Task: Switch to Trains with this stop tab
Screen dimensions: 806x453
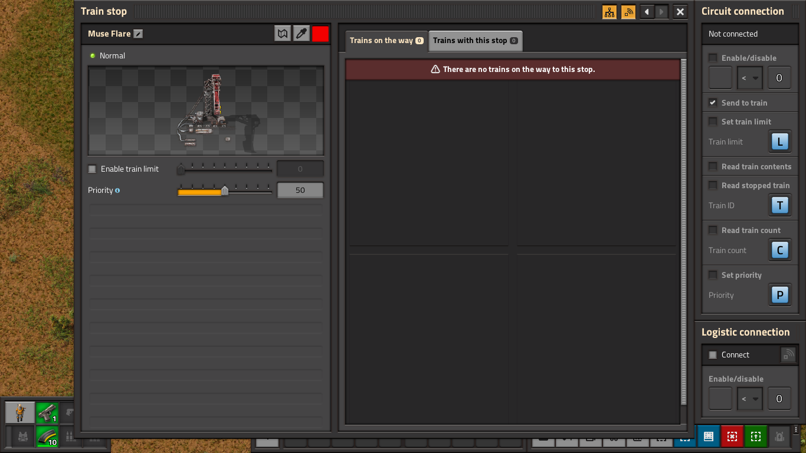Action: [476, 41]
